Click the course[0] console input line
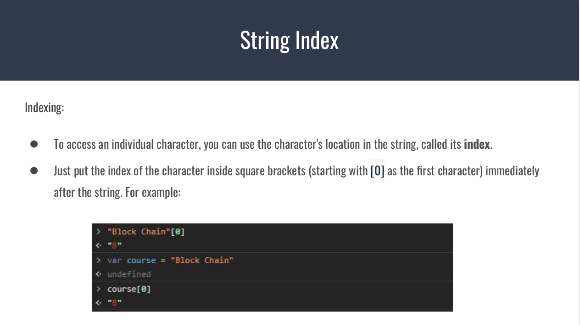The image size is (580, 325). point(129,289)
